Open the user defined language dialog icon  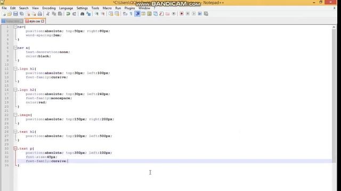pos(143,14)
